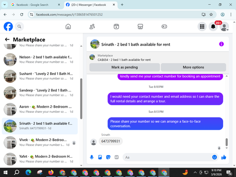
Task: Click the contact number and email message bubble
Action: [165, 99]
